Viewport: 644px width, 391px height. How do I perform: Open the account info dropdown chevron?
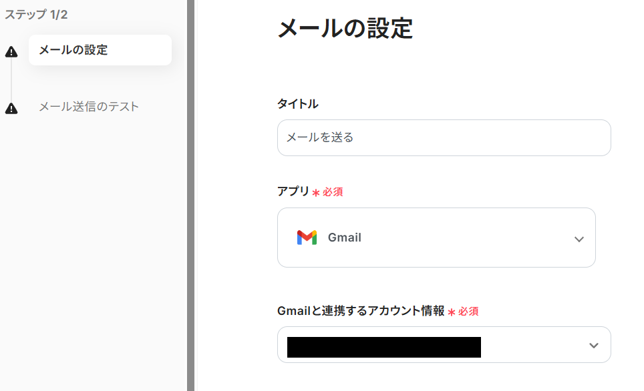point(593,345)
